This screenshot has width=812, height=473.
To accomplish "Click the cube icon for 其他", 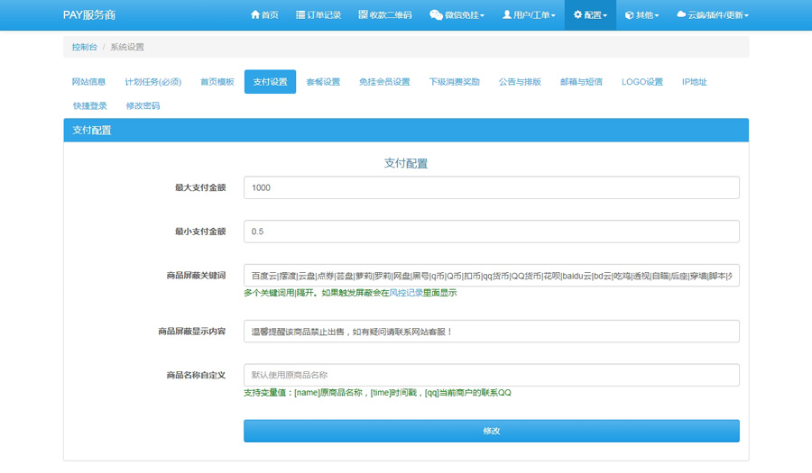I will click(630, 15).
